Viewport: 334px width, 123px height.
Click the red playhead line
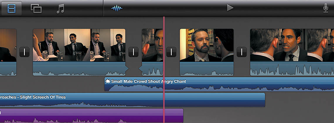[x=164, y=70]
